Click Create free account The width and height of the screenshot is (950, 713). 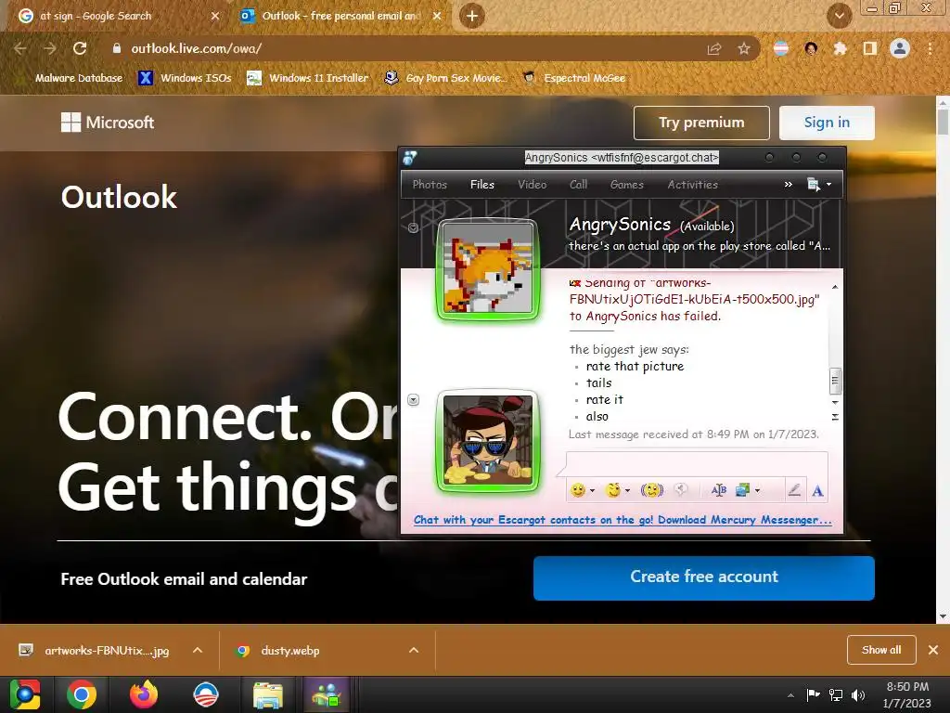pyautogui.click(x=703, y=577)
